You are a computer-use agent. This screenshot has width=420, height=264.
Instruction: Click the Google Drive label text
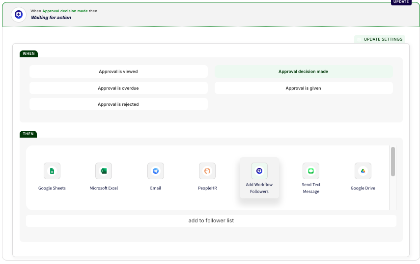(x=363, y=188)
